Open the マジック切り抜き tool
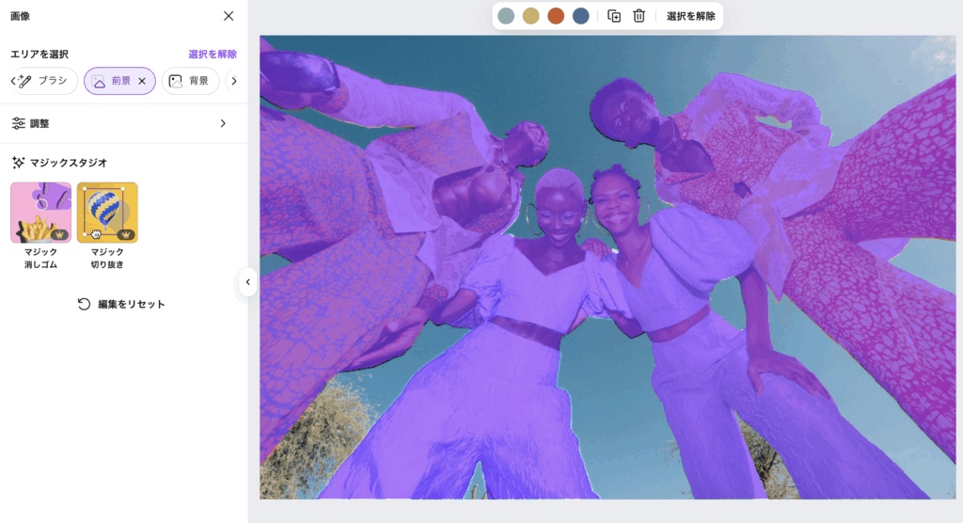This screenshot has height=523, width=963. point(107,213)
